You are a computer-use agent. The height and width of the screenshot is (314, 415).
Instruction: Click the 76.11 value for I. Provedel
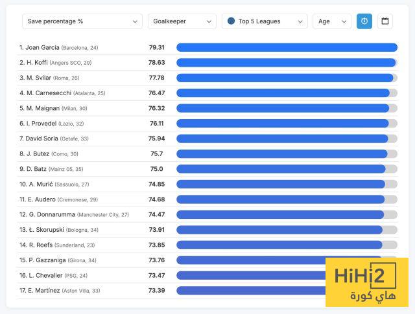click(x=156, y=123)
